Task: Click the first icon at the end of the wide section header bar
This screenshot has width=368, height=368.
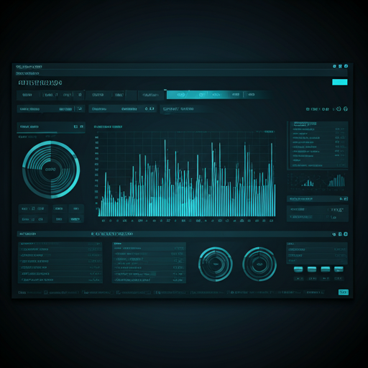Action: click(334, 234)
